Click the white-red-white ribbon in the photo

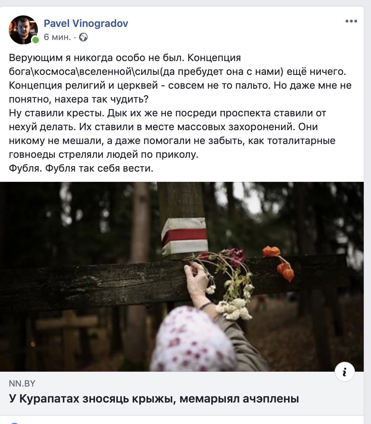pyautogui.click(x=185, y=236)
